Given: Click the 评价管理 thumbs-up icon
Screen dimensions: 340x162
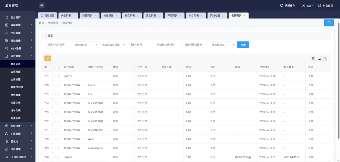Looking at the screenshot, I should (x=7, y=149).
